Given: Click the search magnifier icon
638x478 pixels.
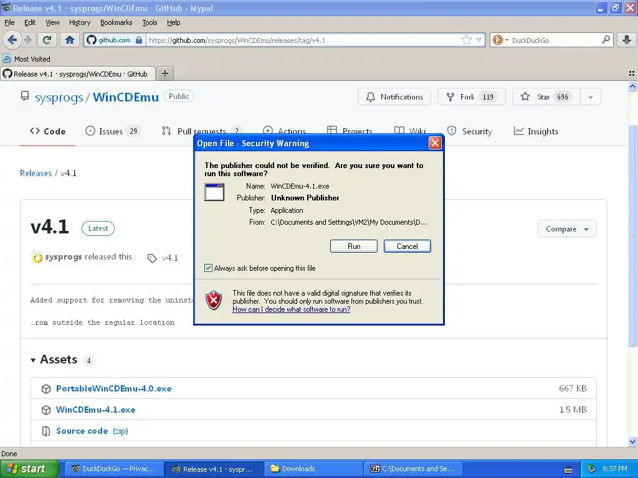Looking at the screenshot, I should [x=606, y=40].
